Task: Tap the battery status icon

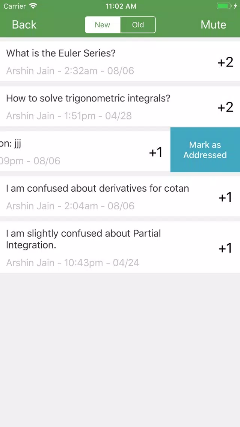Action: 224,6
